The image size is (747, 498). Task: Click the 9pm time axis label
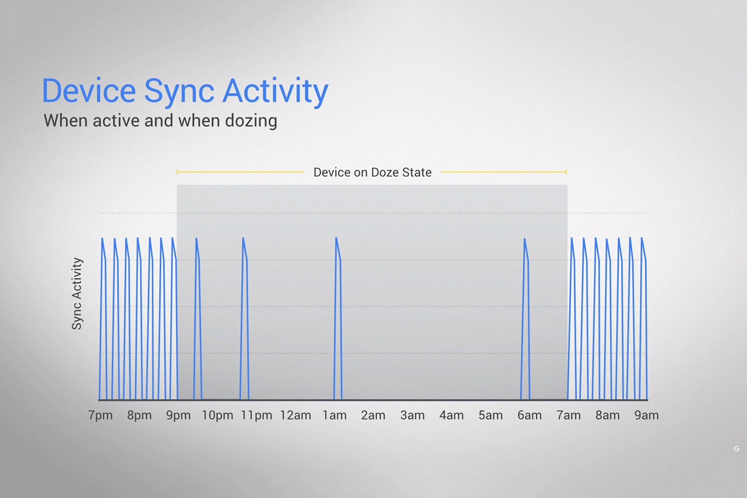tap(178, 415)
